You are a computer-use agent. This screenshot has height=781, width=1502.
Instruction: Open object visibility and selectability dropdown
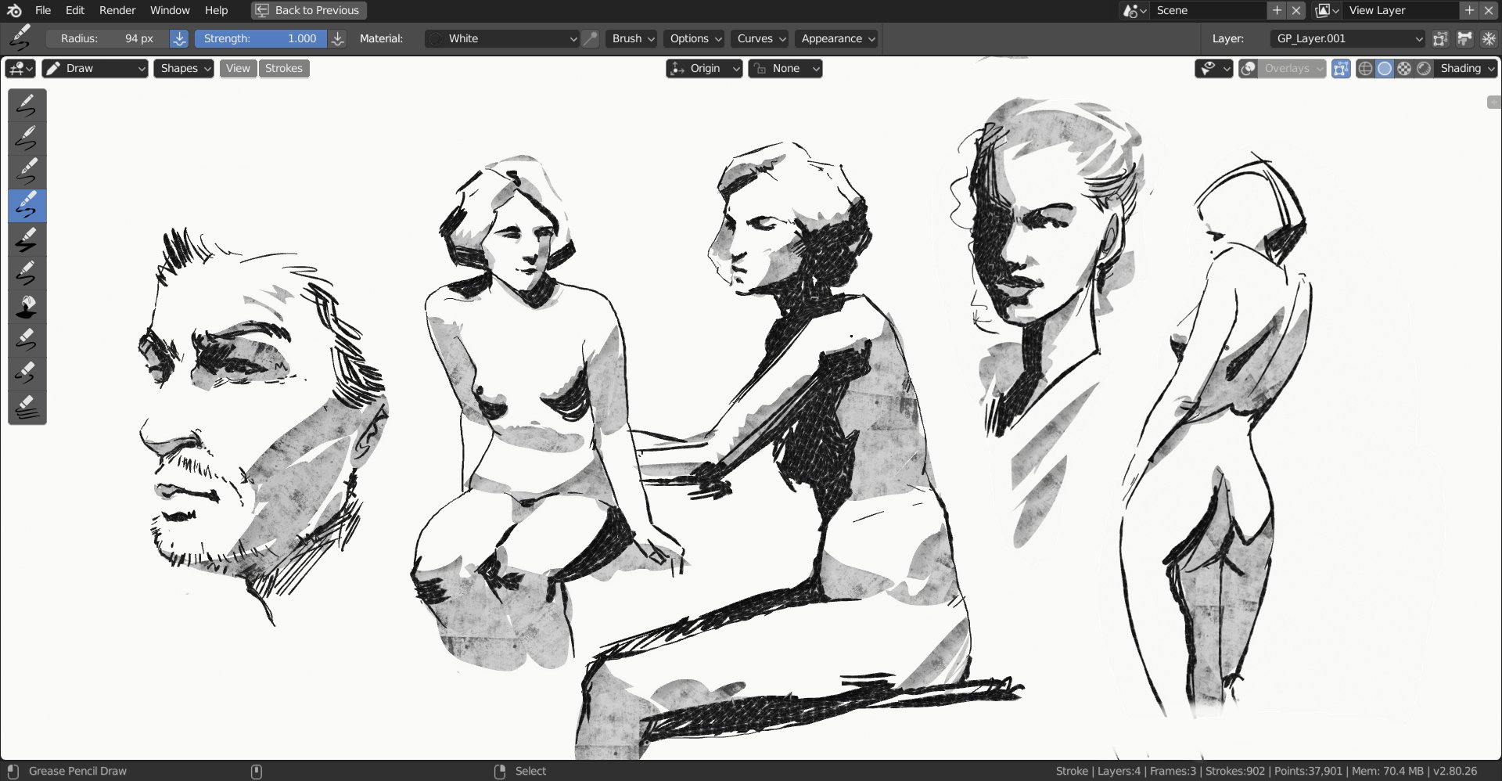[x=1214, y=68]
